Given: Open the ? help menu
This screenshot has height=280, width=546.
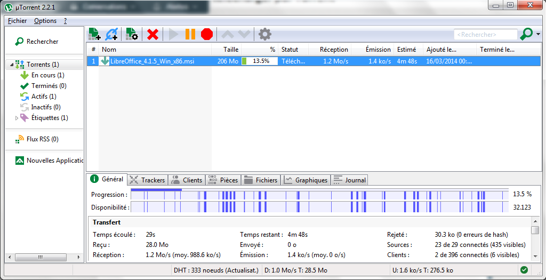Looking at the screenshot, I should point(66,21).
